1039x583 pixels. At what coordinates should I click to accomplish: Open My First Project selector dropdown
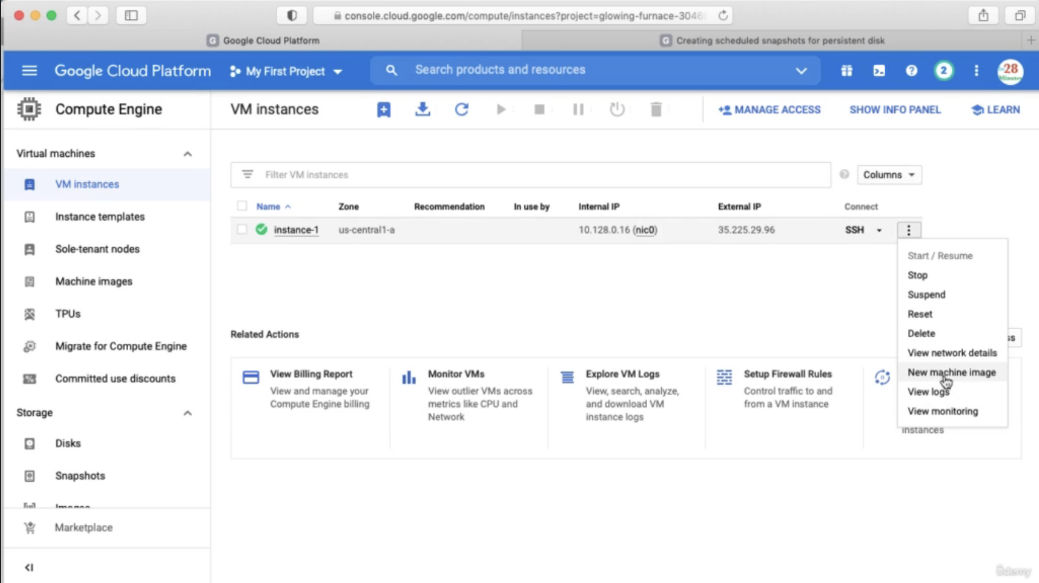286,71
